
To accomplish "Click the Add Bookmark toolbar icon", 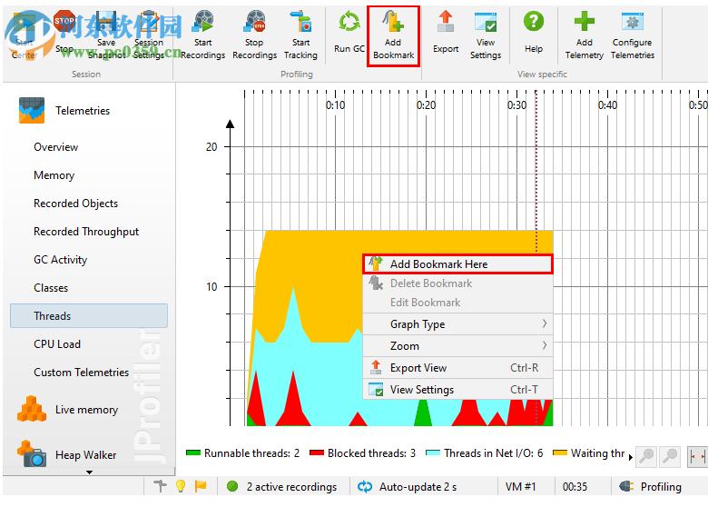I will coord(393,21).
